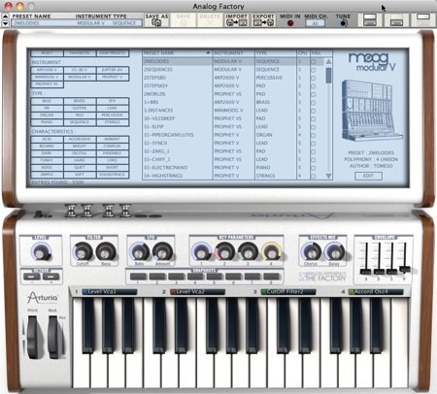Image resolution: width=437 pixels, height=394 pixels.
Task: Click the envelope Release slider
Action: tap(405, 269)
